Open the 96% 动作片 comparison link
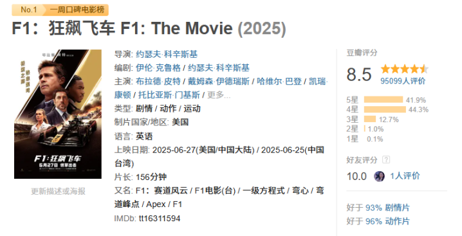Viewport: 462px width, 236px height. (387, 221)
